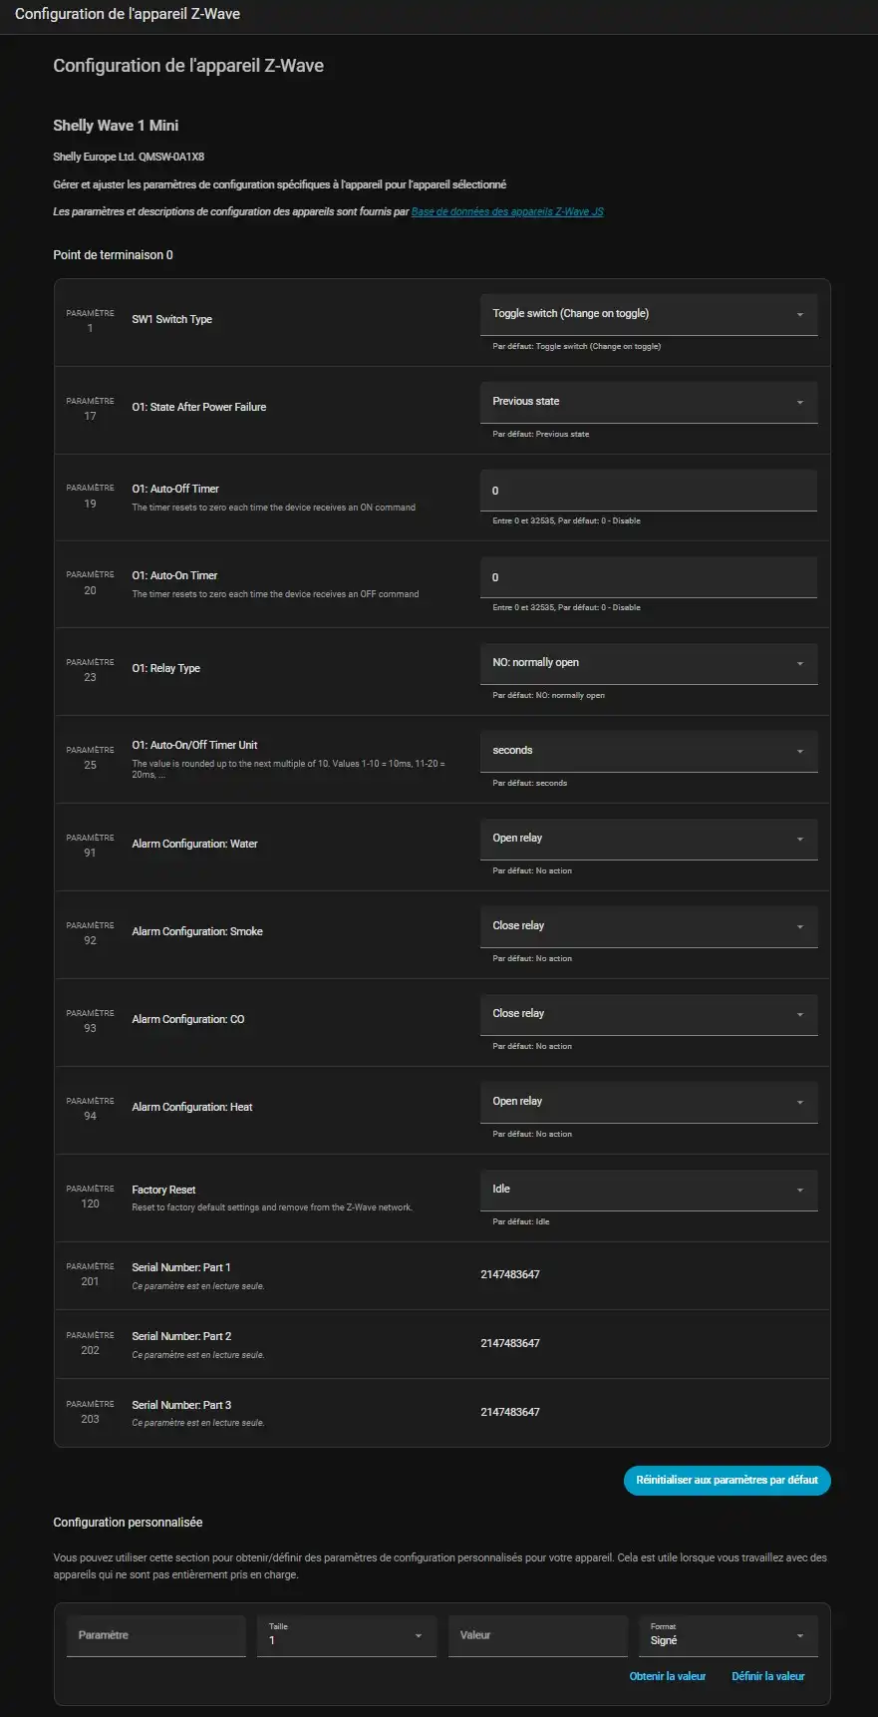Open the SW1 Switch Type dropdown

[648, 314]
